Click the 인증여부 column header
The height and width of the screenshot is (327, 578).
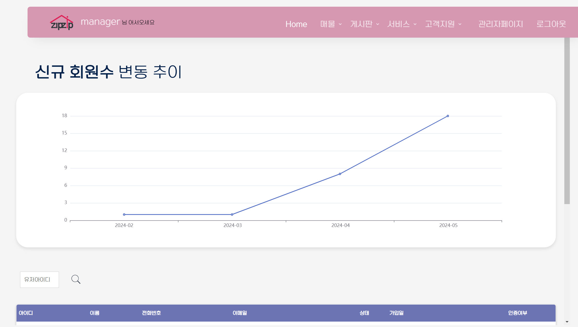(517, 313)
